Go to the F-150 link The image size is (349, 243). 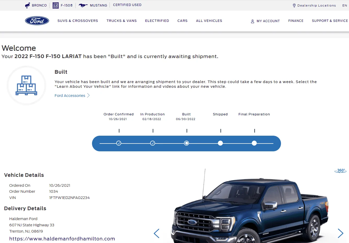pos(67,5)
